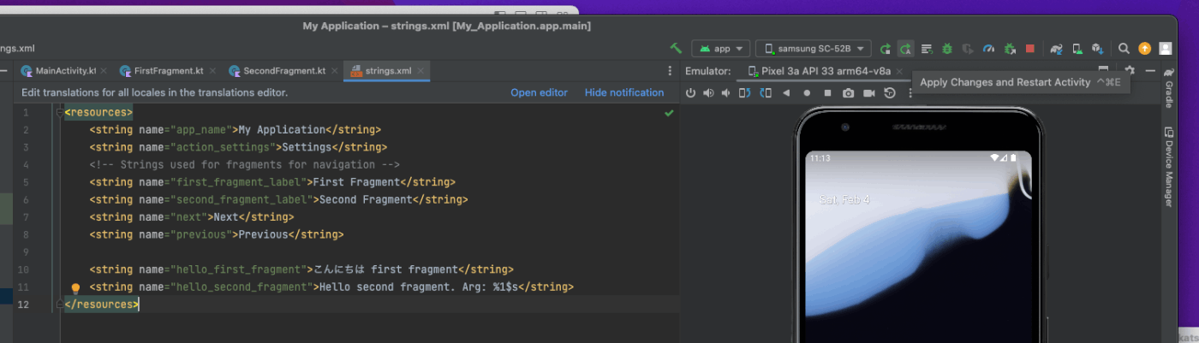This screenshot has height=343, width=1199.
Task: Click the emulator volume up icon
Action: pyautogui.click(x=709, y=92)
